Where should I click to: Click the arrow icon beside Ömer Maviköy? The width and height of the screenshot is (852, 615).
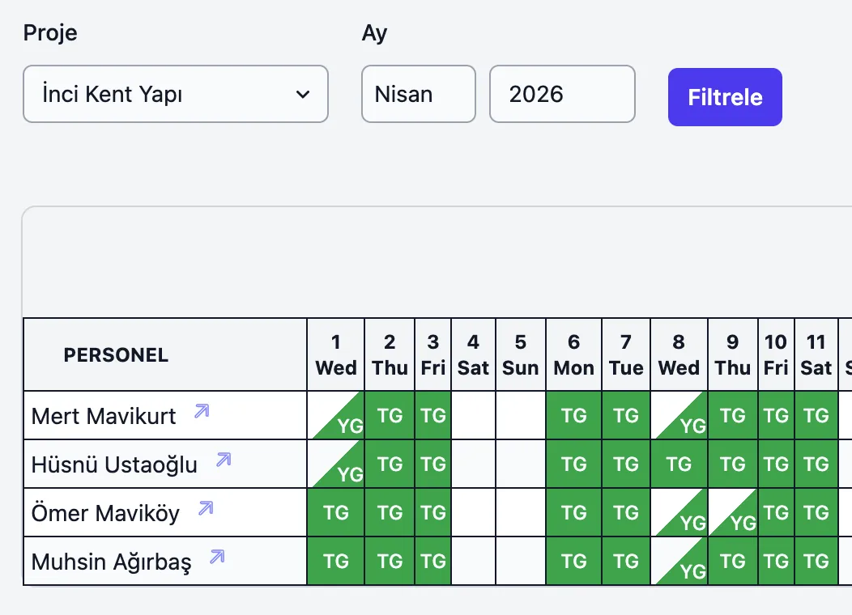(x=206, y=509)
